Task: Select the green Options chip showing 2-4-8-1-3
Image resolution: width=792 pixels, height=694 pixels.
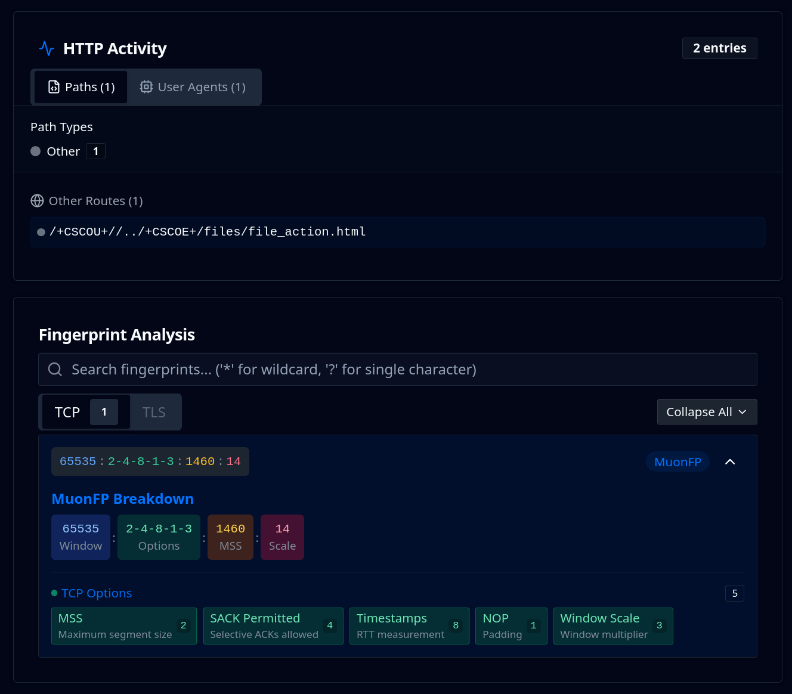Action: point(159,537)
